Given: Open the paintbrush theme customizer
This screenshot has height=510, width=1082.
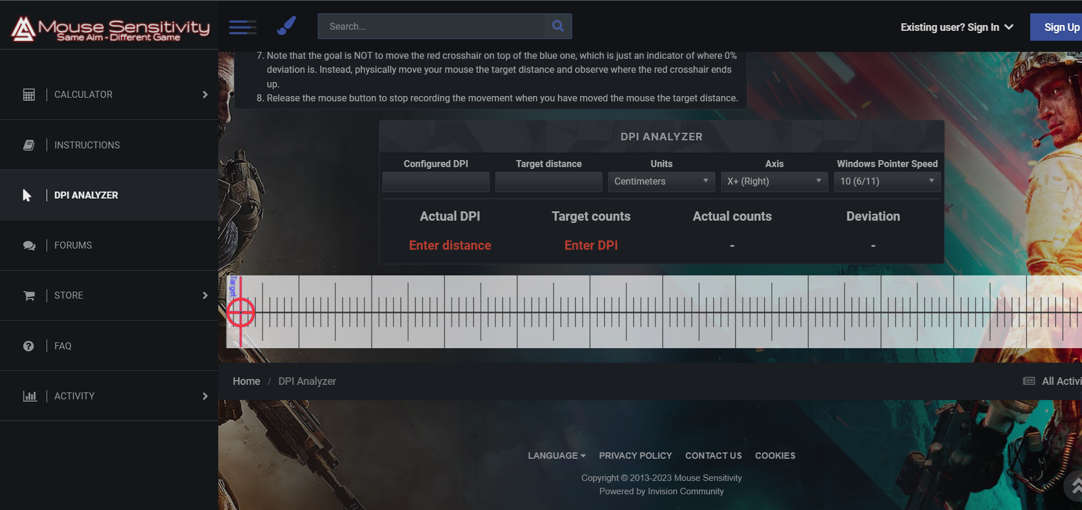Looking at the screenshot, I should [286, 26].
